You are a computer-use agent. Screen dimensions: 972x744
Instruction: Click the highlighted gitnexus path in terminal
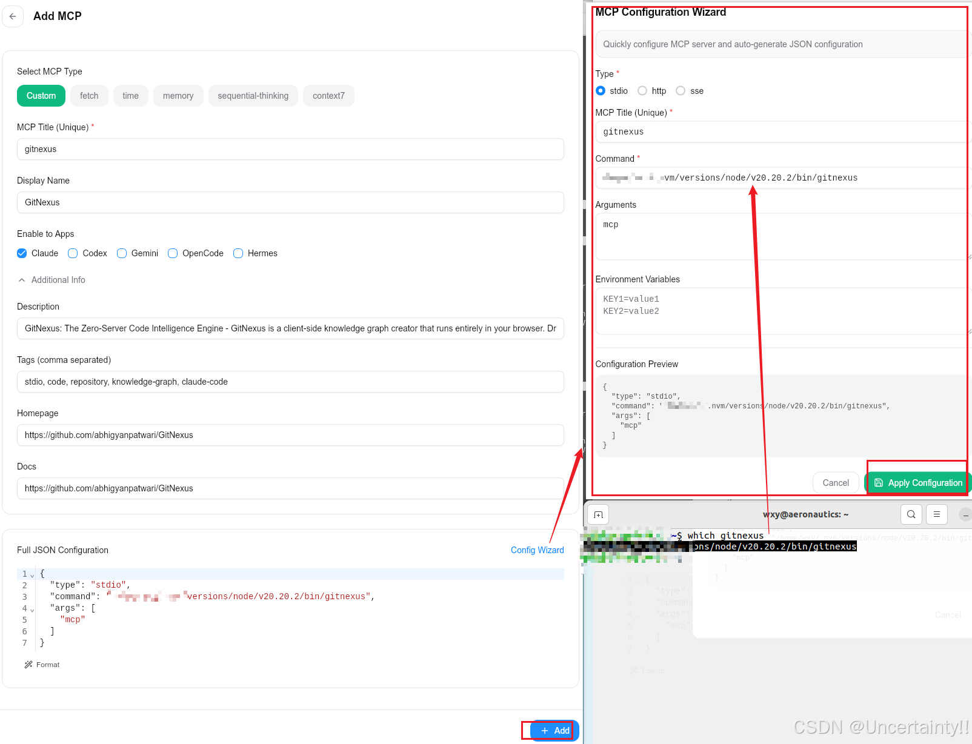tap(775, 546)
